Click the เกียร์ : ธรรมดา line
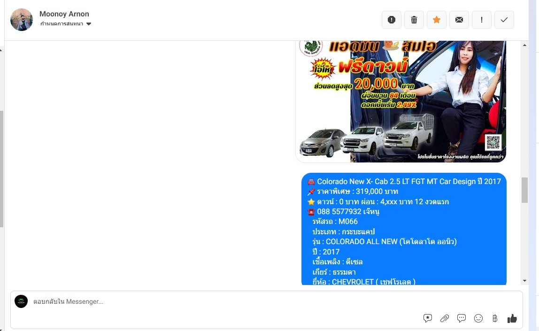The height and width of the screenshot is (331, 539). pyautogui.click(x=334, y=272)
